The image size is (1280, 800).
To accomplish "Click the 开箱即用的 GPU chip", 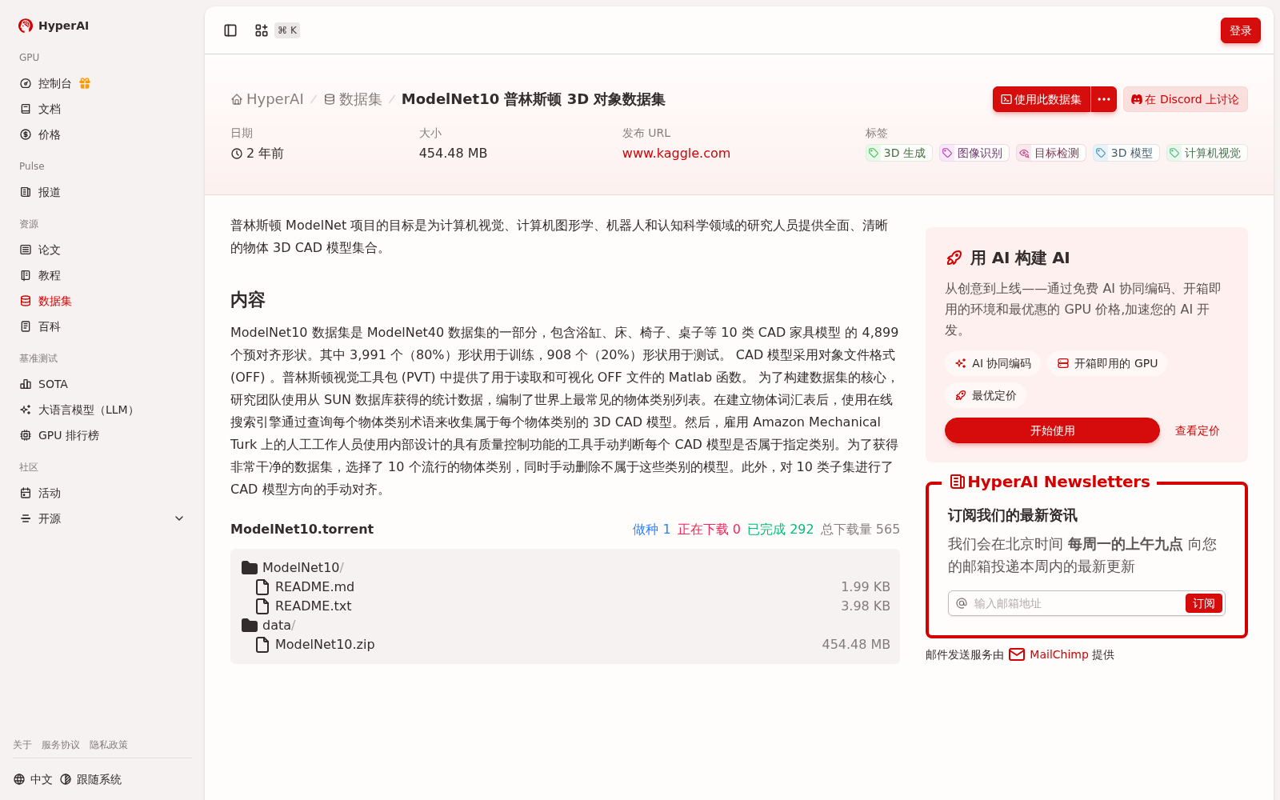I will tap(1107, 363).
